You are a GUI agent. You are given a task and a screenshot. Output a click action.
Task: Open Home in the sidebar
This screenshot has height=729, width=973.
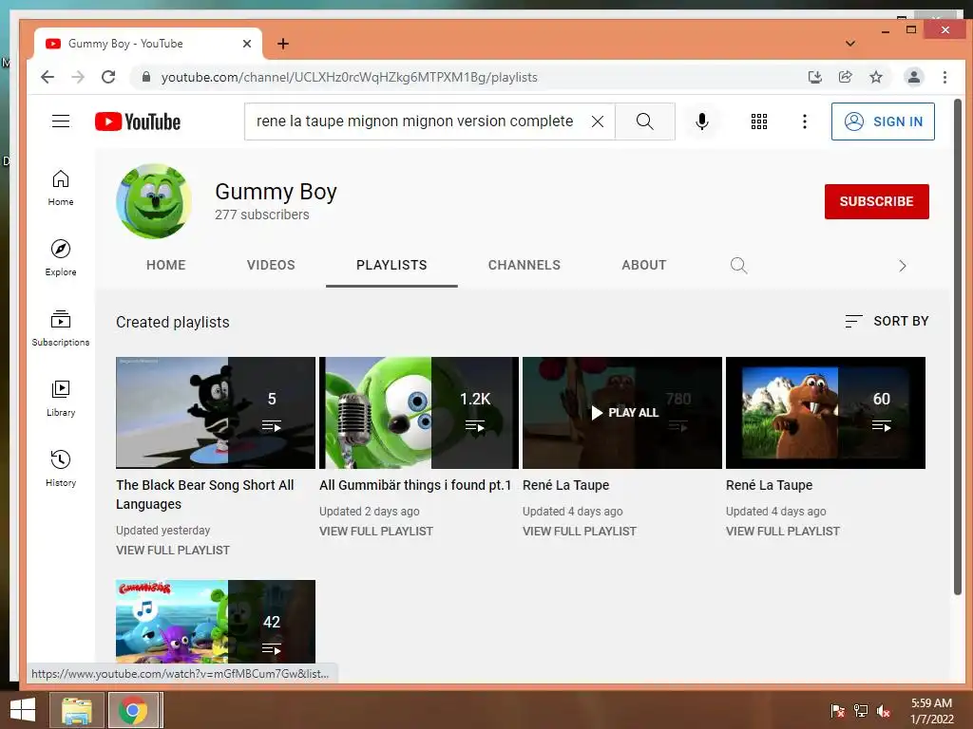click(x=61, y=188)
